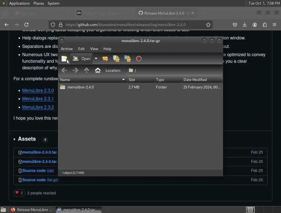Open the browser Downloads panel
The image size is (281, 213).
click(x=245, y=25)
